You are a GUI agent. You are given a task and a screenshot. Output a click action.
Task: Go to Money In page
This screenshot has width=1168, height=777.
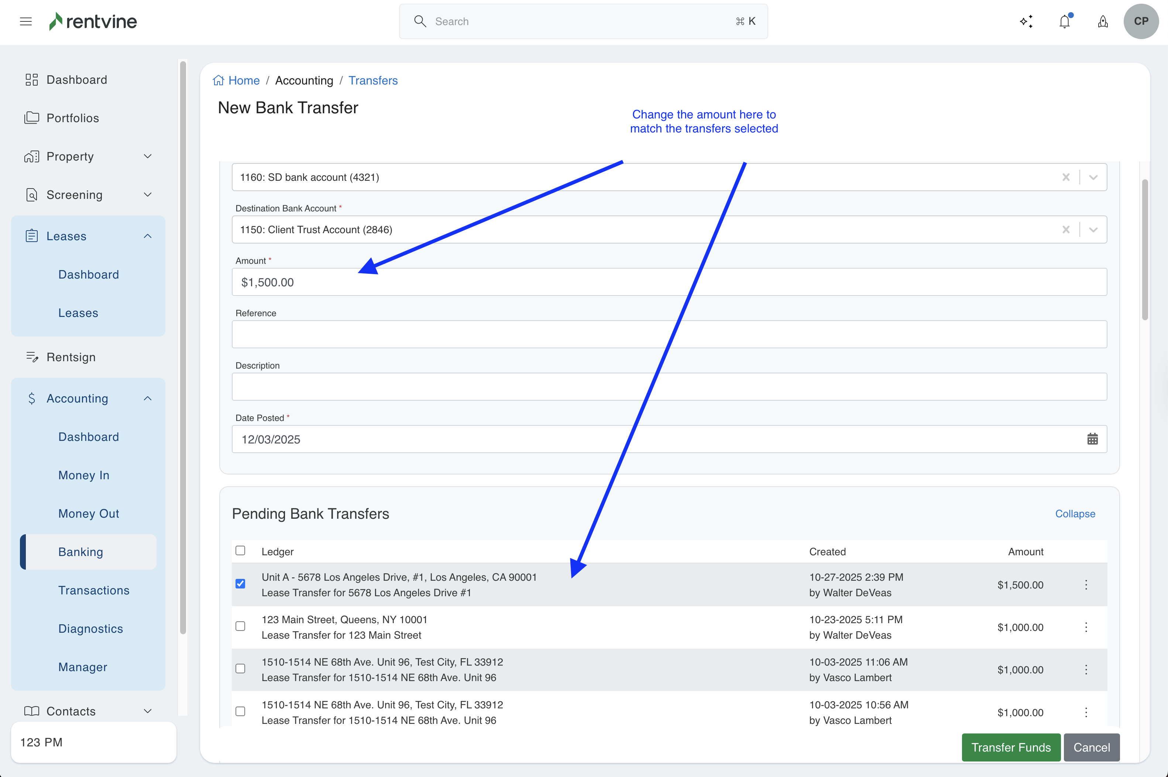[x=84, y=475]
